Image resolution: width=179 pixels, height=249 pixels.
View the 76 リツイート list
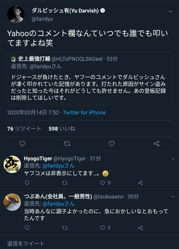[x=24, y=129]
